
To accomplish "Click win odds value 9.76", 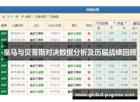I will tap(99, 79).
